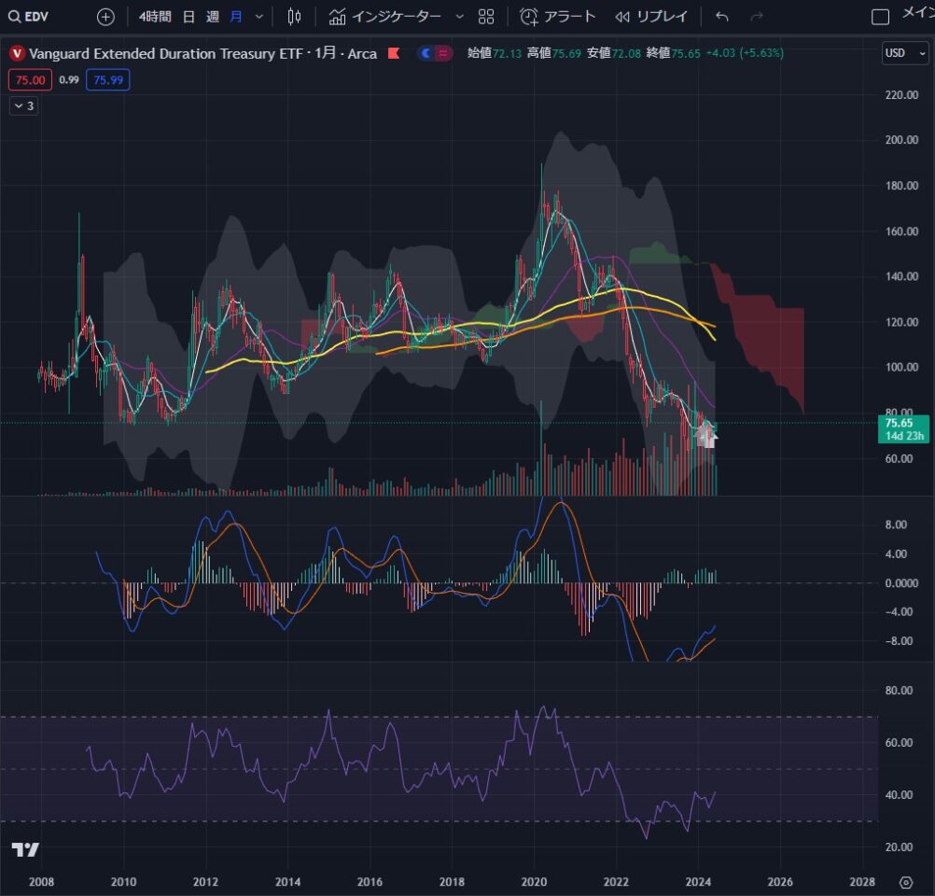Viewport: 935px width, 896px height.
Task: Click the moon session indicator icon
Action: point(426,54)
